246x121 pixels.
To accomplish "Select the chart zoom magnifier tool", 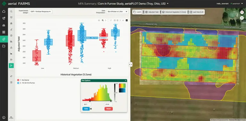I will (102, 20).
